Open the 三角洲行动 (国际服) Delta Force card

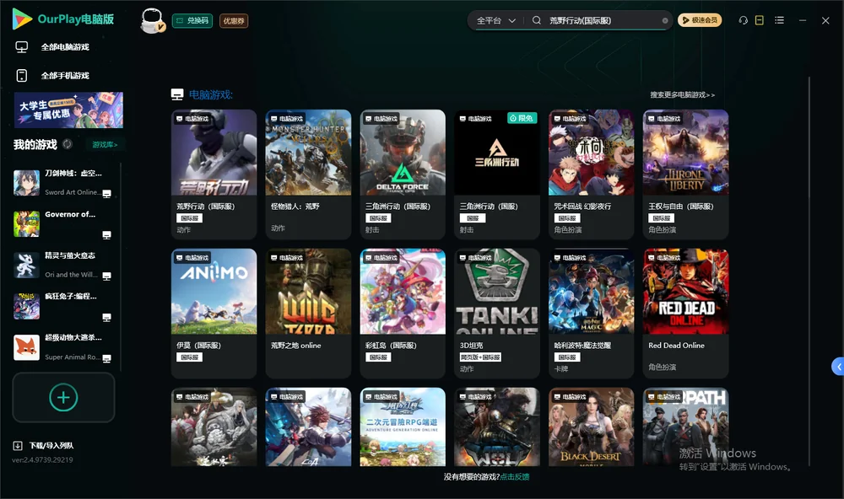pos(403,174)
